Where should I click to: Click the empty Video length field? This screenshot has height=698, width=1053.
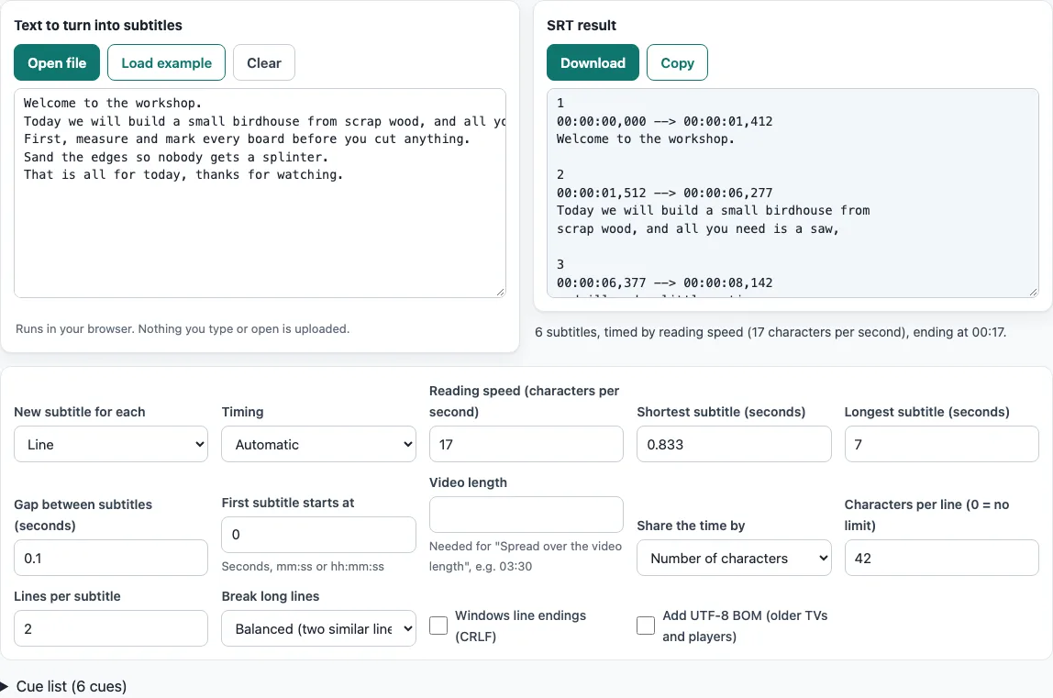click(x=526, y=515)
